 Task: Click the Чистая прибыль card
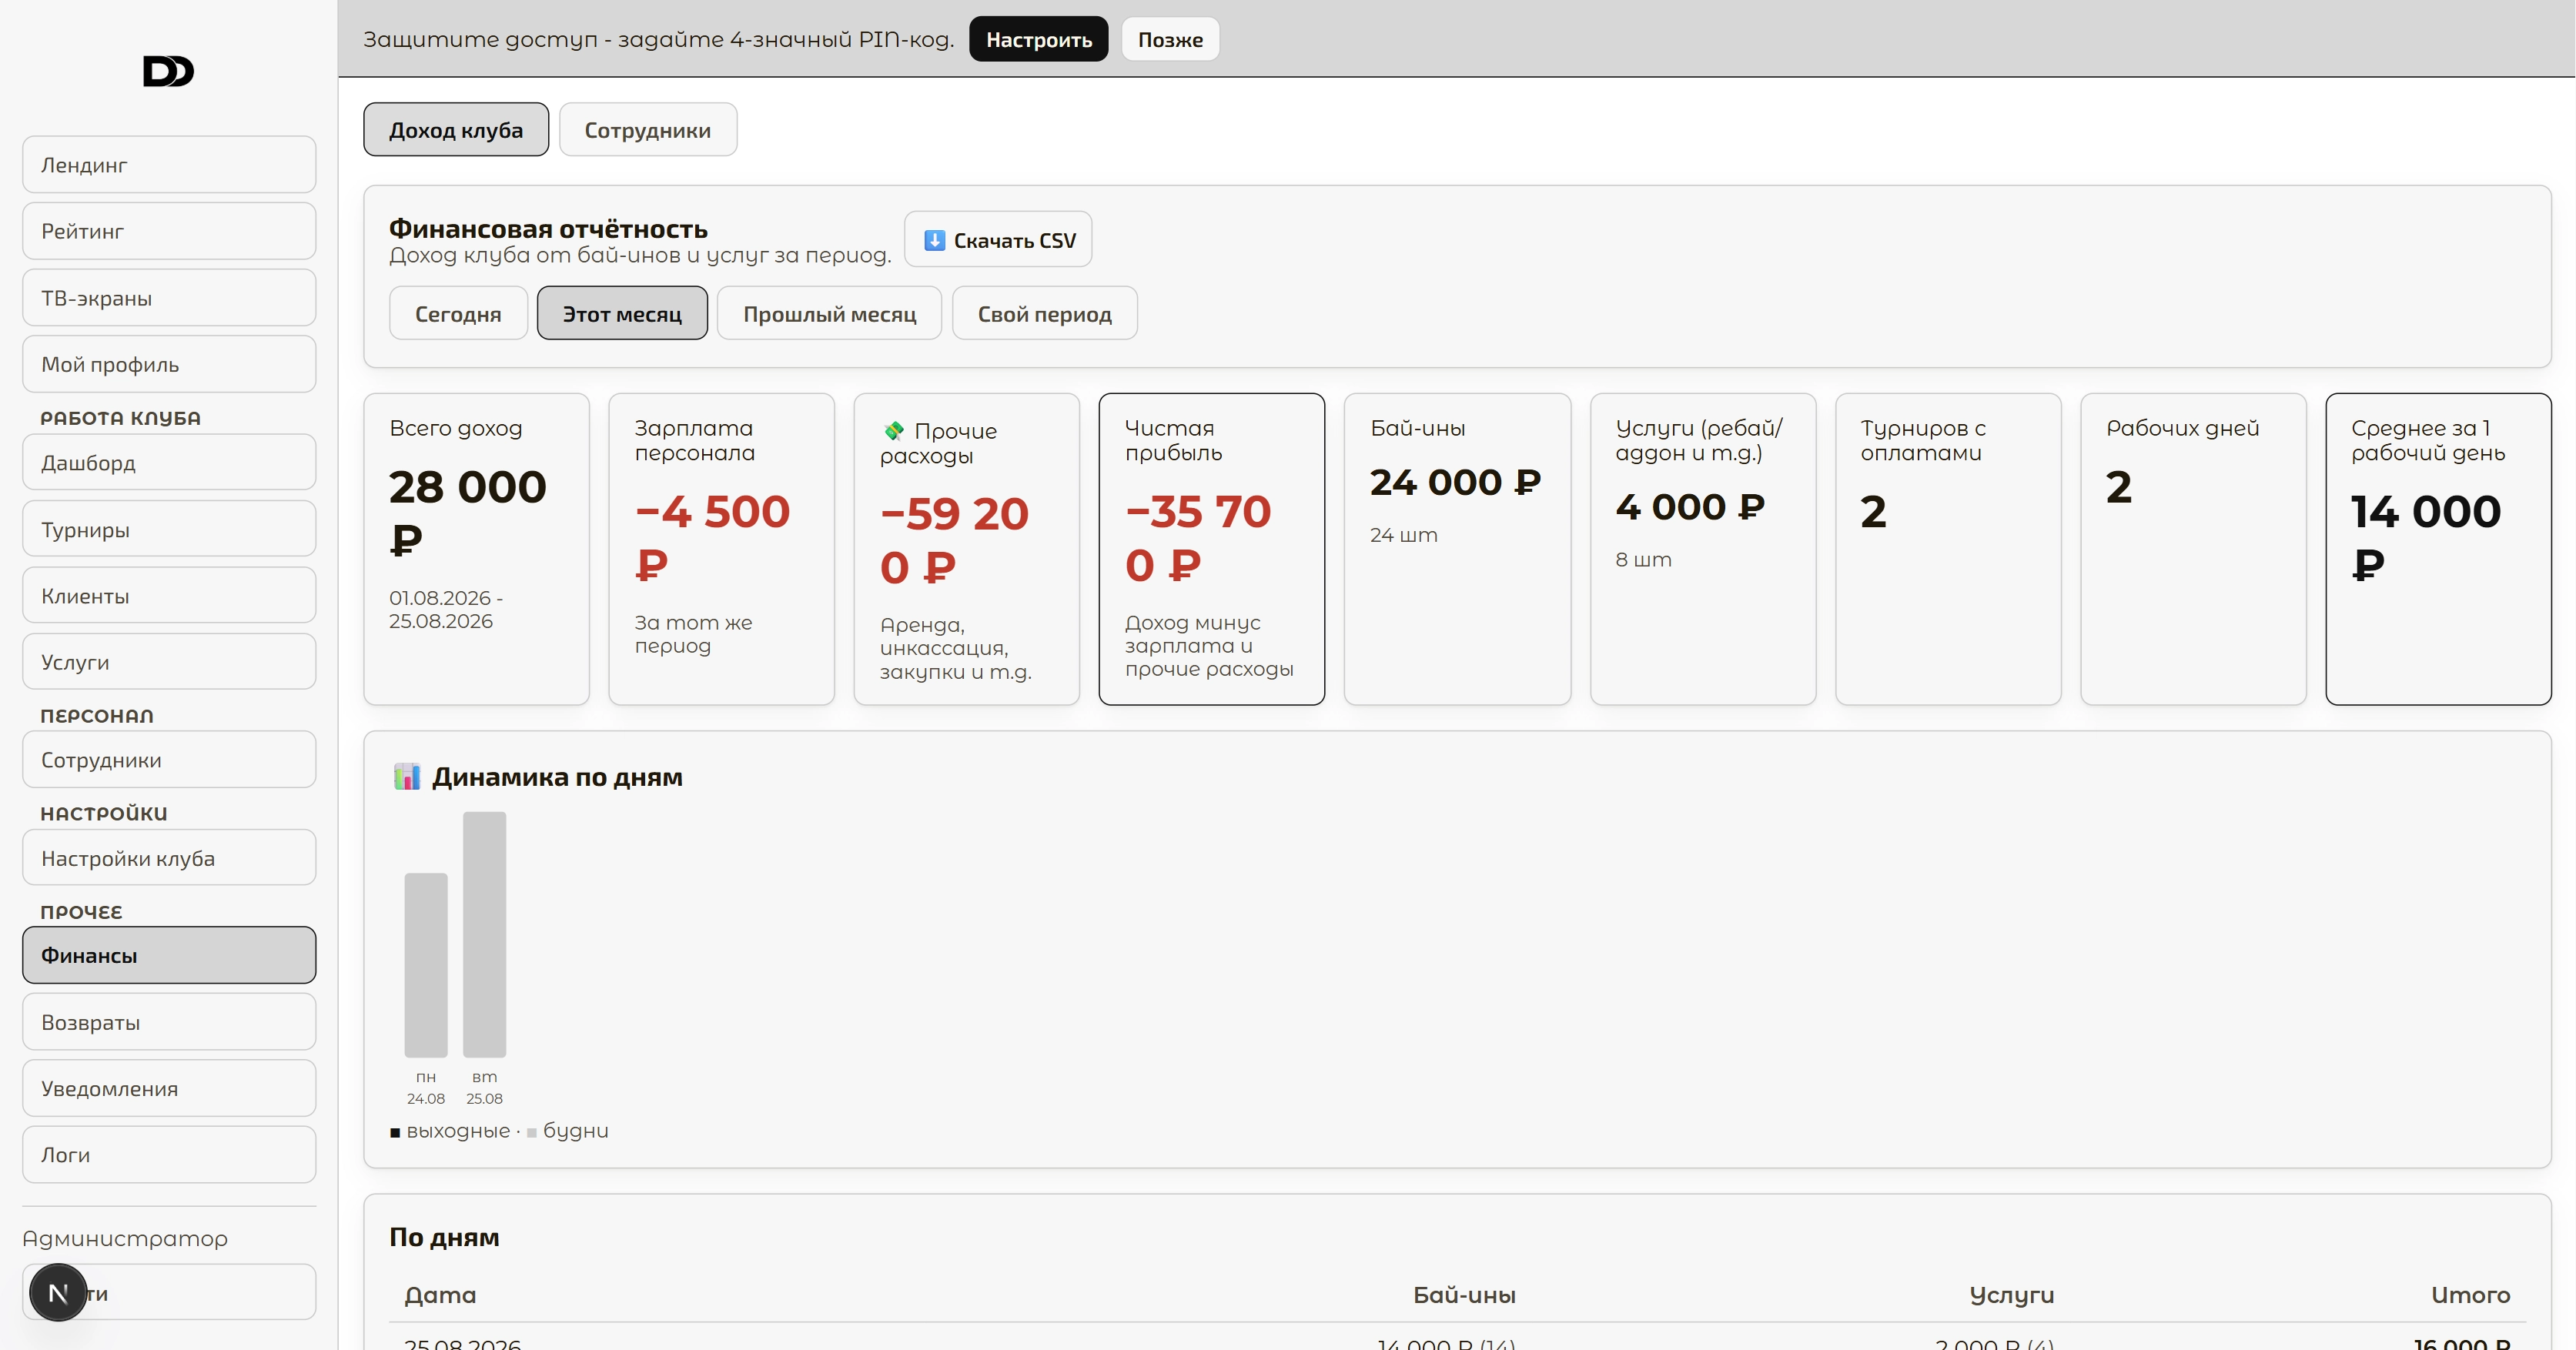(x=1211, y=549)
